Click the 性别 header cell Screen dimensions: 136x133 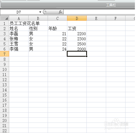click(x=38, y=28)
